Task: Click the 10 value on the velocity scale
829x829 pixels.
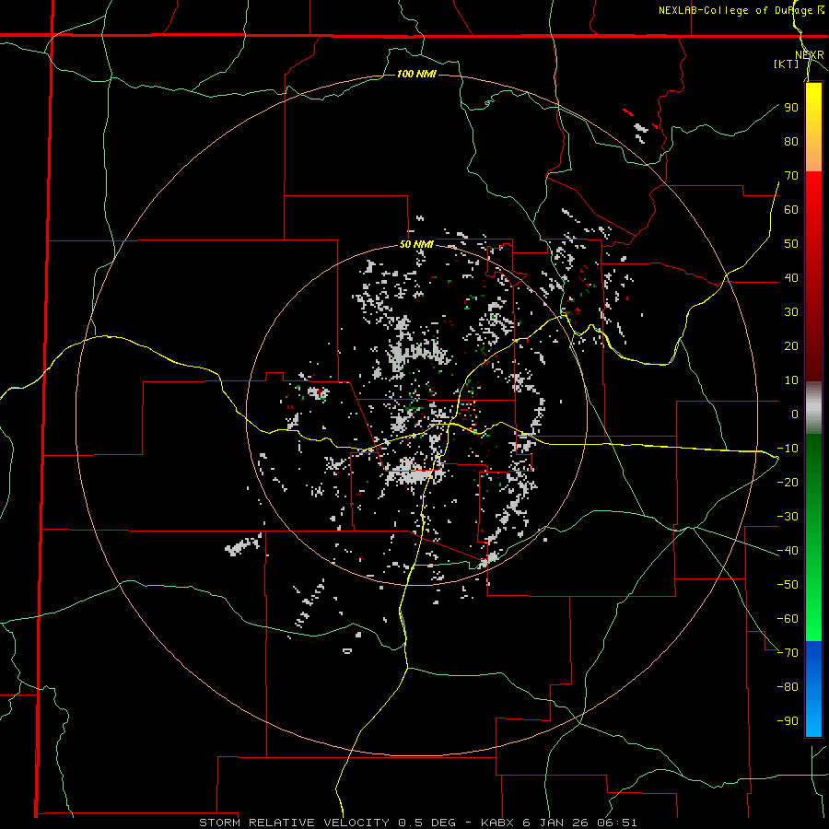Action: point(791,380)
